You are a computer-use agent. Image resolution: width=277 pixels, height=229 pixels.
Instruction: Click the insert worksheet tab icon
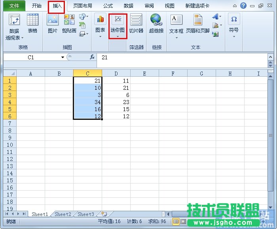(104, 214)
